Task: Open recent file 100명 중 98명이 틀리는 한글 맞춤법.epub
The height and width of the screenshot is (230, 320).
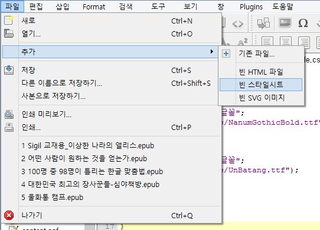Action: [112, 171]
